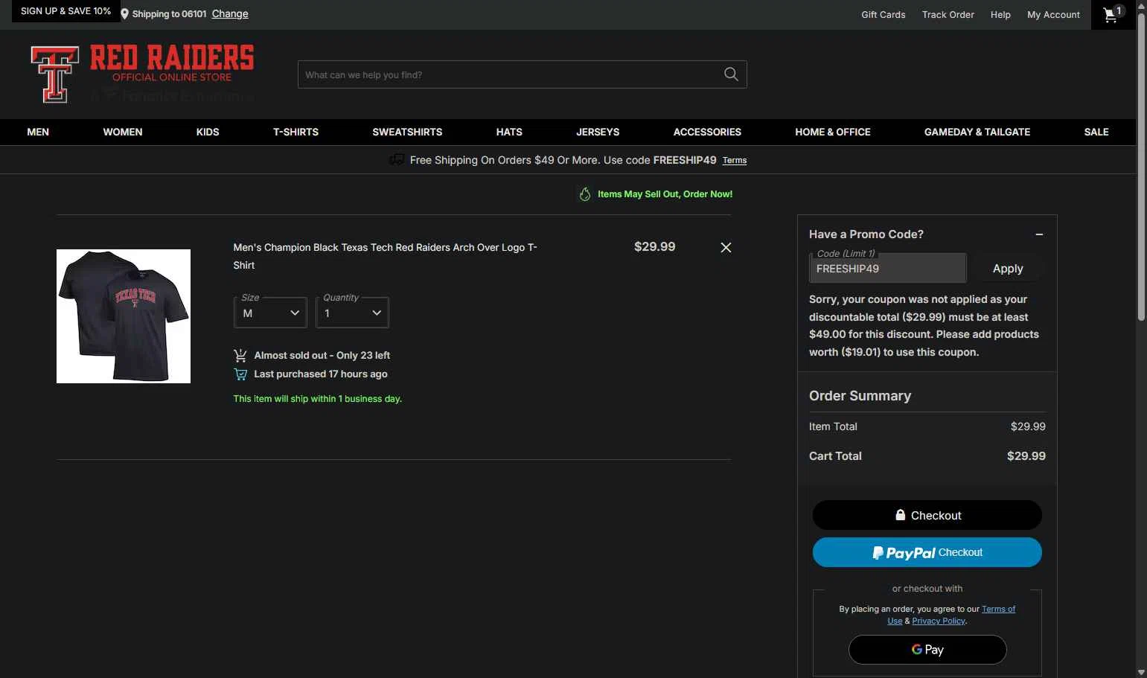Open the HATS menu
The image size is (1147, 678).
click(509, 132)
